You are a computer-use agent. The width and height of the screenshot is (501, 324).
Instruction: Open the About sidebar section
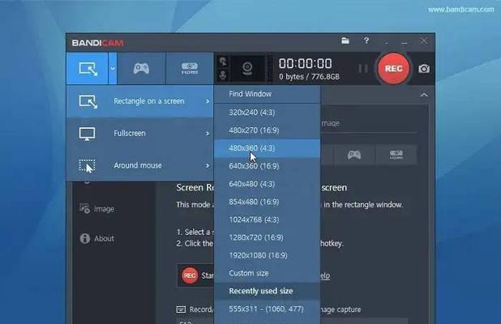(x=104, y=238)
